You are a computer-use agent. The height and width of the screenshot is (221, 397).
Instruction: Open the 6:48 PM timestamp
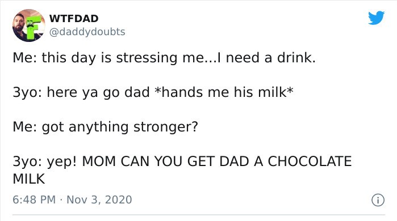pyautogui.click(x=34, y=199)
